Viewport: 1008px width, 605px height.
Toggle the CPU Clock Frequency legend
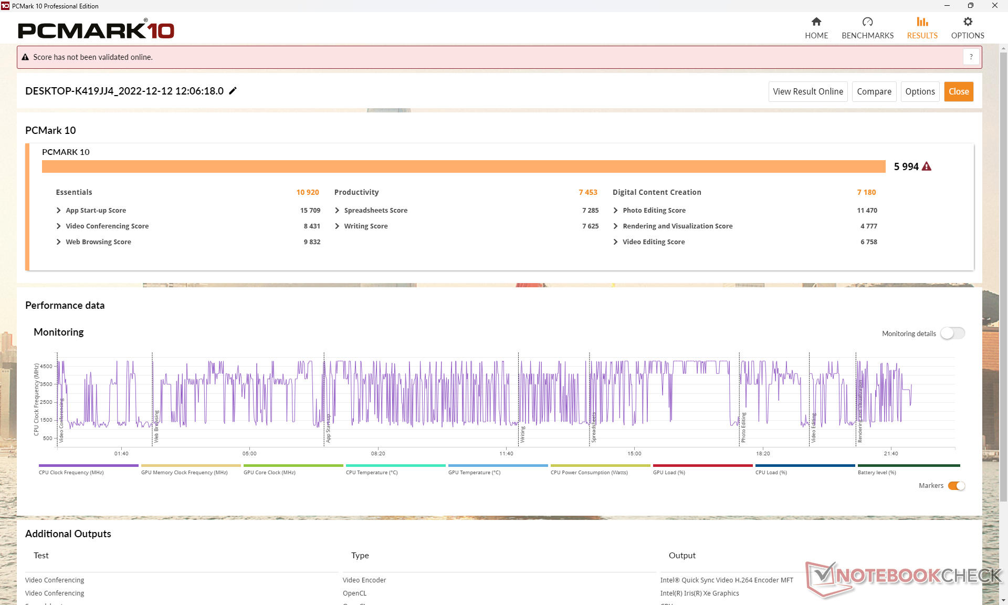pos(88,466)
